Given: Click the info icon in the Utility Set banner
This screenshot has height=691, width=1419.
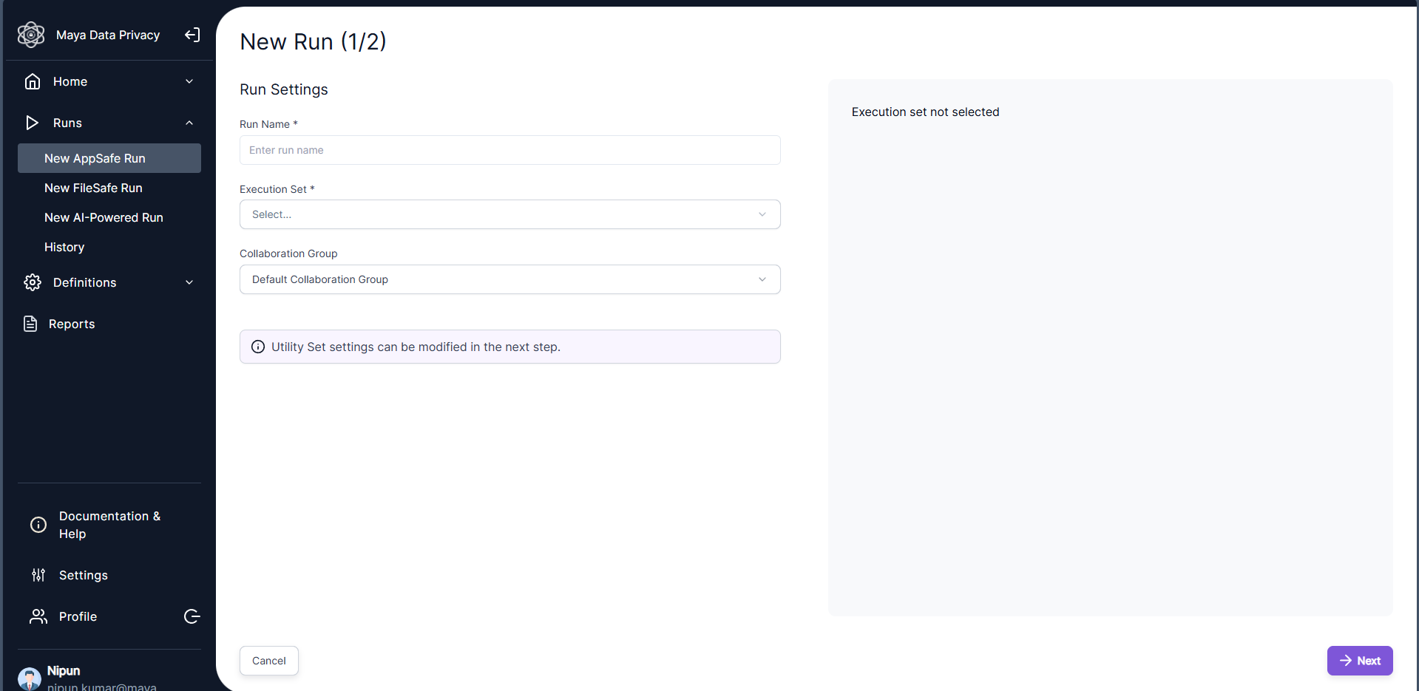Looking at the screenshot, I should [257, 347].
